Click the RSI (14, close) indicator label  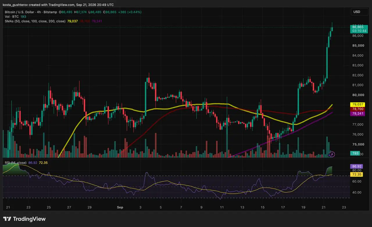tap(16, 163)
